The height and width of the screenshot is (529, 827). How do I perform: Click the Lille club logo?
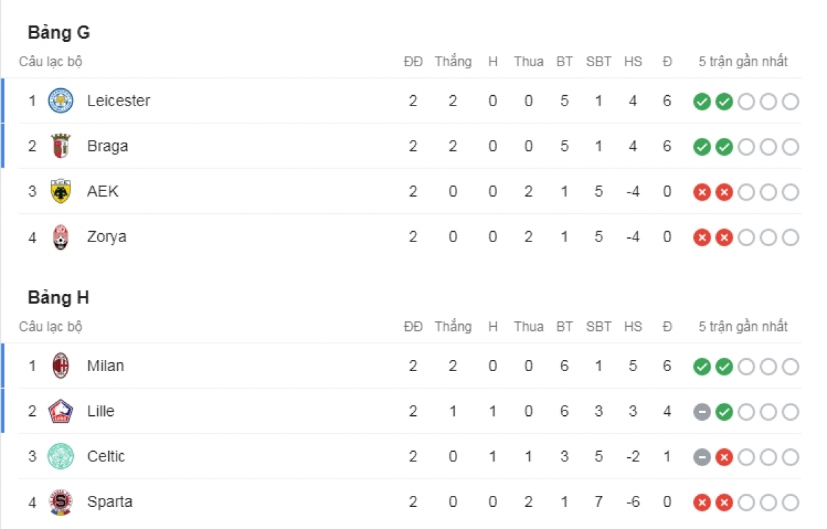tap(61, 411)
